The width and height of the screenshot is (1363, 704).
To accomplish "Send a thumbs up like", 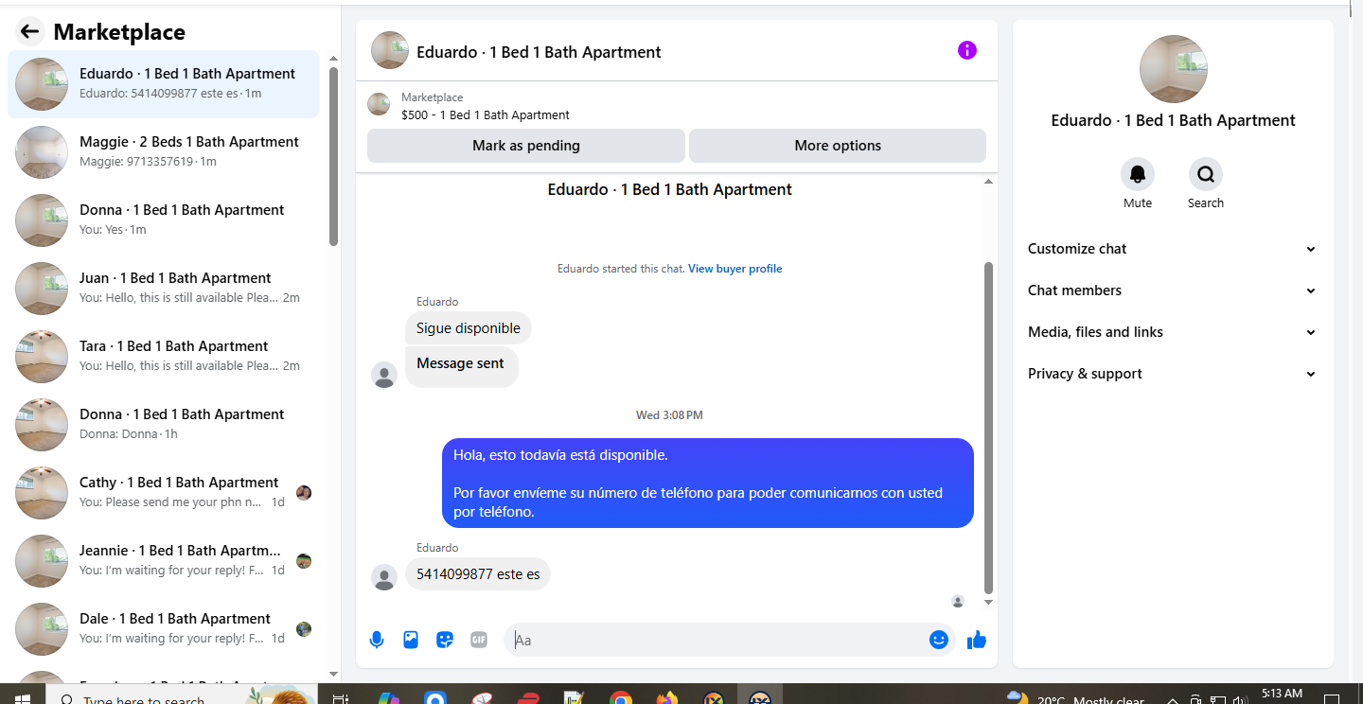I will pos(977,641).
